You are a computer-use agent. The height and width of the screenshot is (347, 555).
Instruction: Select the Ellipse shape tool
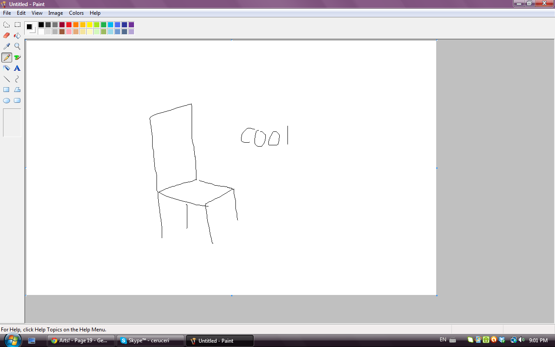[x=7, y=101]
